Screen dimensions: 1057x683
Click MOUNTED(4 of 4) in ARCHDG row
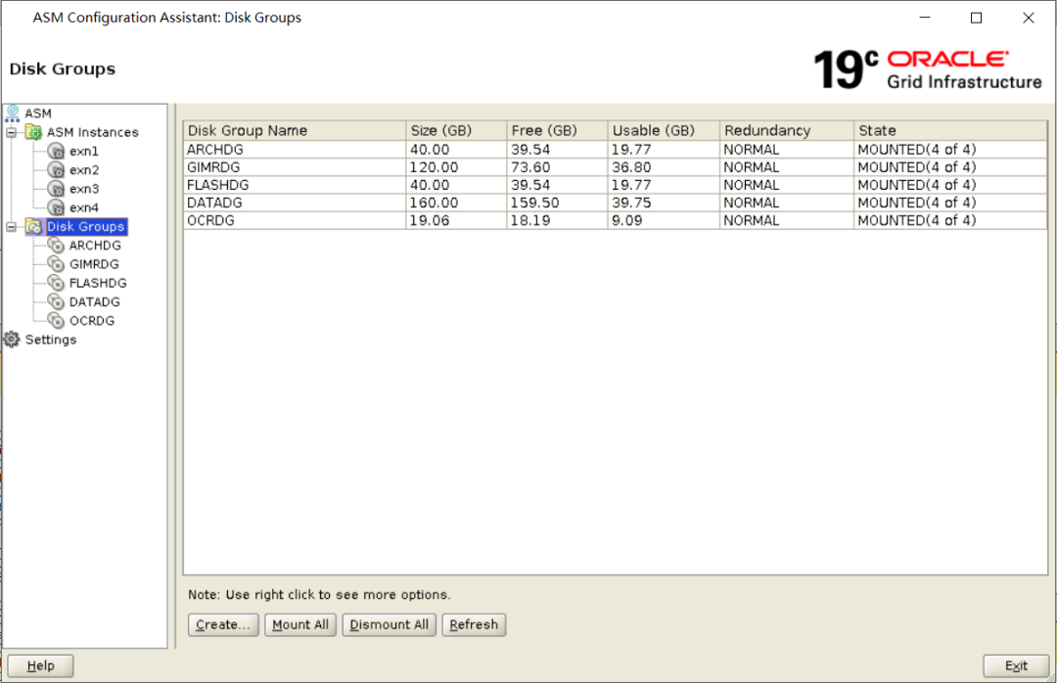tap(917, 149)
